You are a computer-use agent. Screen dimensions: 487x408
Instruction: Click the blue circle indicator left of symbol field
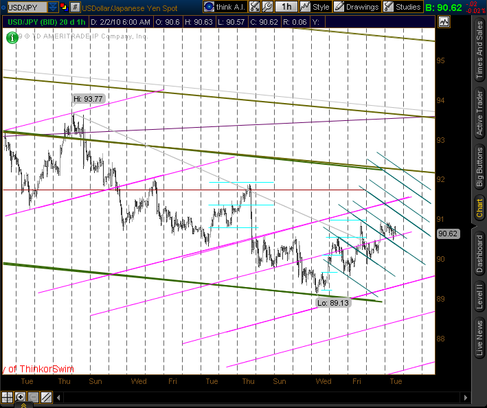[x=3, y=7]
